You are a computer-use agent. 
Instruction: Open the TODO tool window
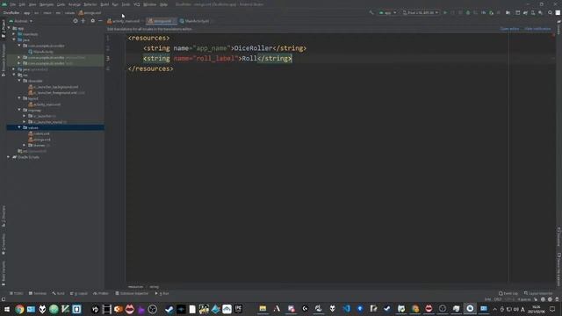[x=17, y=293]
